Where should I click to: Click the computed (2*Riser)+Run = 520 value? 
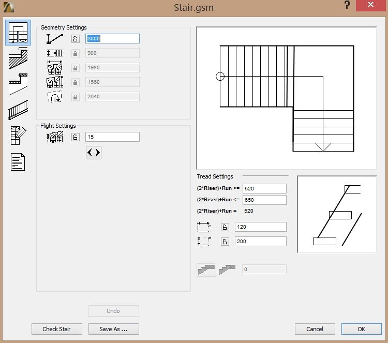click(249, 211)
